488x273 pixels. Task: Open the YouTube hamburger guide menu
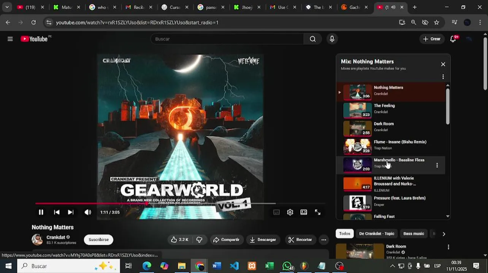point(10,39)
